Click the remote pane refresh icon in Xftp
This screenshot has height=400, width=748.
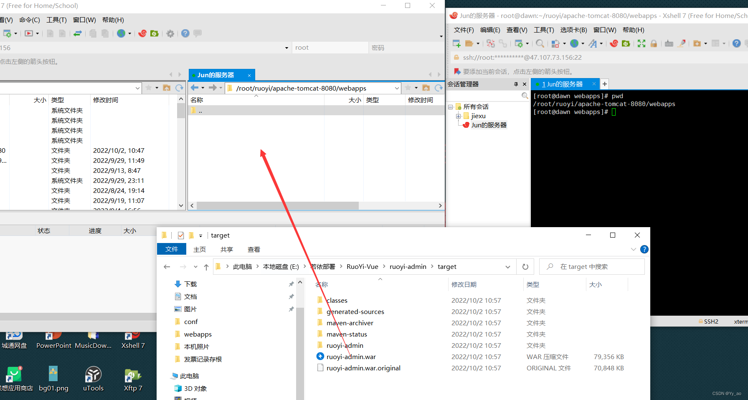(x=439, y=88)
